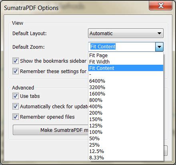176x165 pixels.
Task: Open the Default Layout dropdown
Action: [126, 33]
